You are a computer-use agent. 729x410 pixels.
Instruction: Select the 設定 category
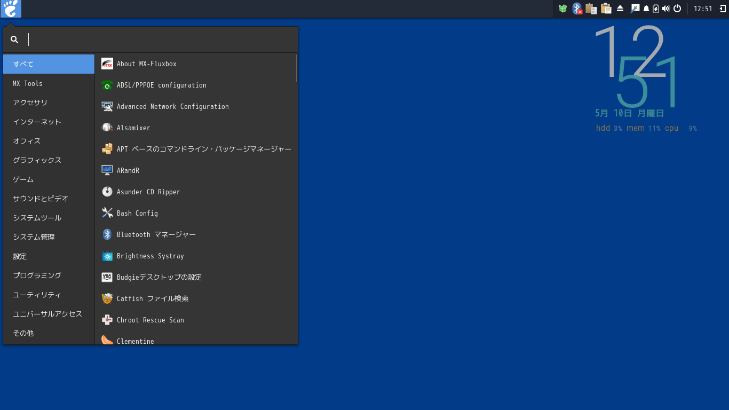[49, 256]
